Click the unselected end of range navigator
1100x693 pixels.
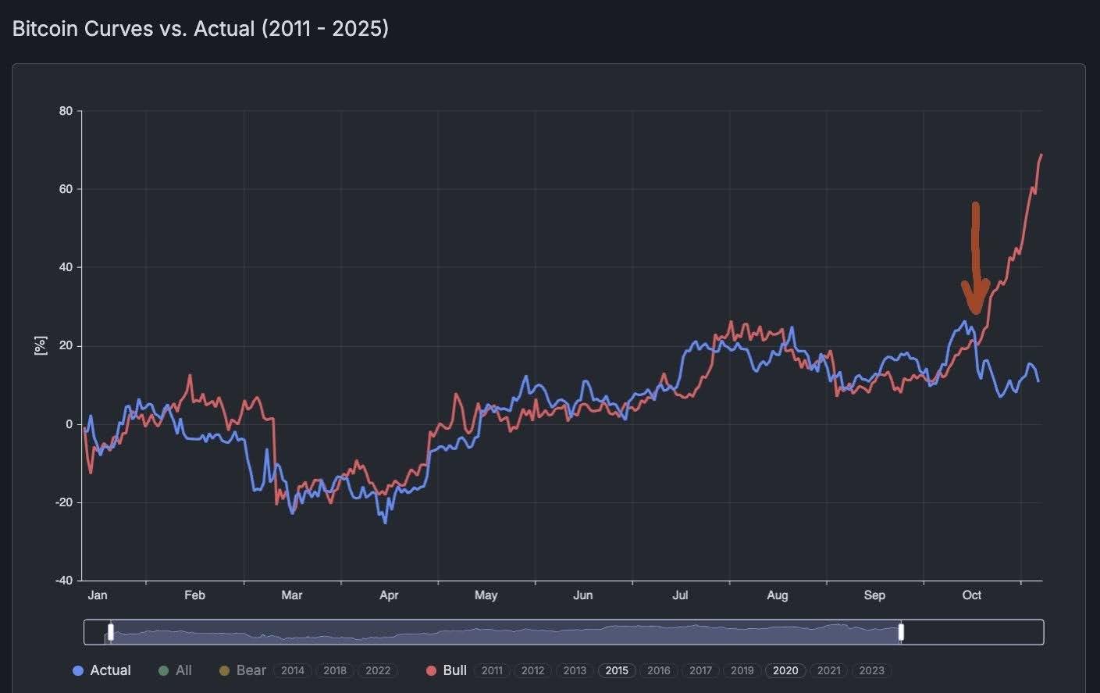(972, 632)
